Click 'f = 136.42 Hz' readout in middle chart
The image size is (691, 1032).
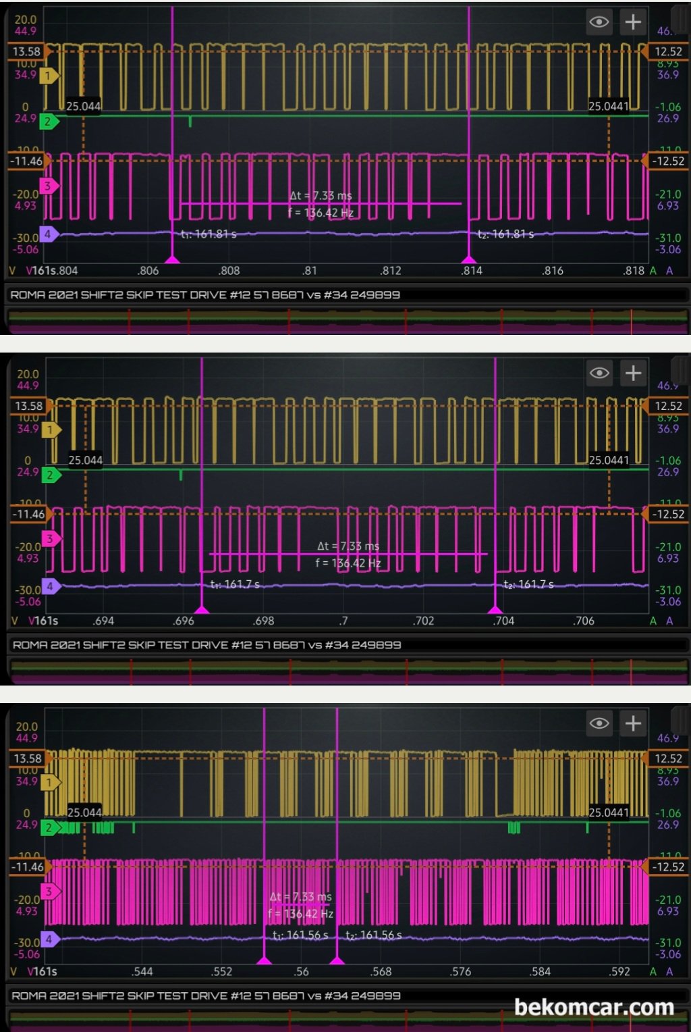click(348, 563)
